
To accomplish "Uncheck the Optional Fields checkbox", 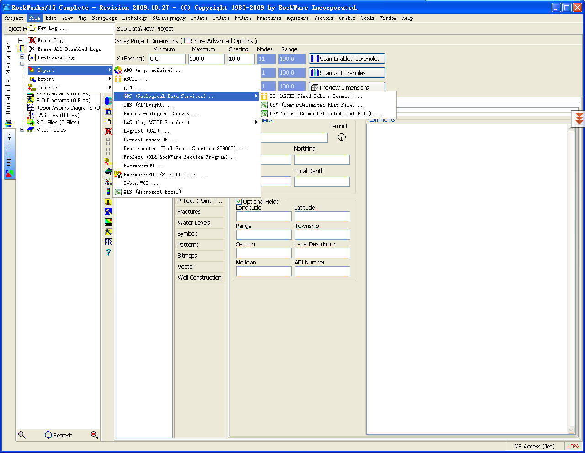I will click(239, 201).
